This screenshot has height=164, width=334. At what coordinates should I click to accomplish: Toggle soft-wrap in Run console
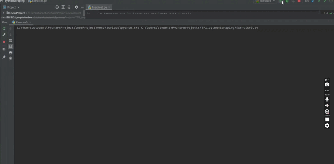pyautogui.click(x=11, y=41)
